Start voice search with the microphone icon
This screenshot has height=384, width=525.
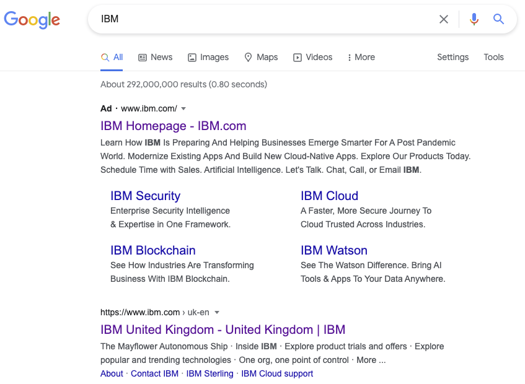[474, 19]
